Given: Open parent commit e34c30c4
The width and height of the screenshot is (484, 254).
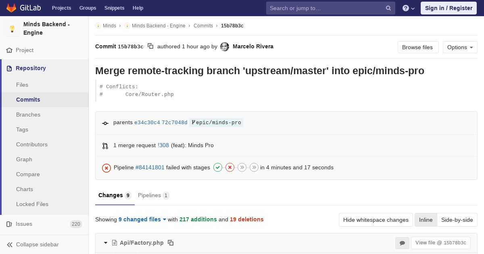Looking at the screenshot, I should [x=147, y=123].
